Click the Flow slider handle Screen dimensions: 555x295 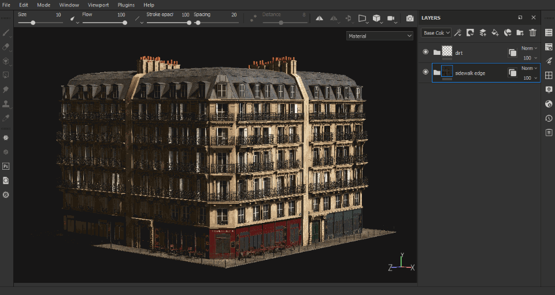(125, 23)
